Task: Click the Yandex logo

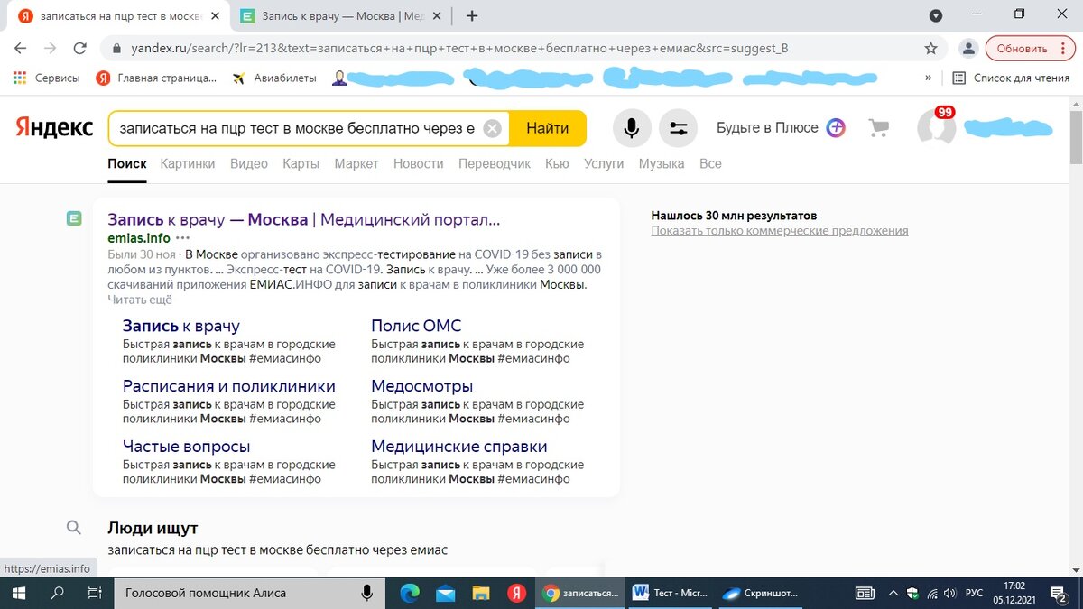Action: 55,128
